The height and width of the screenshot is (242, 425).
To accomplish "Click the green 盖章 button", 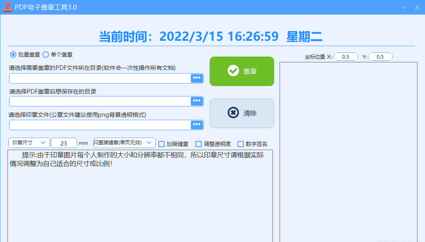I will pos(242,71).
